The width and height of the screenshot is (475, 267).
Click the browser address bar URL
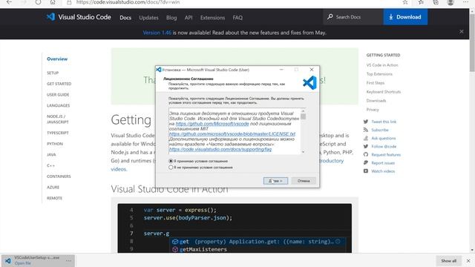(x=128, y=2)
